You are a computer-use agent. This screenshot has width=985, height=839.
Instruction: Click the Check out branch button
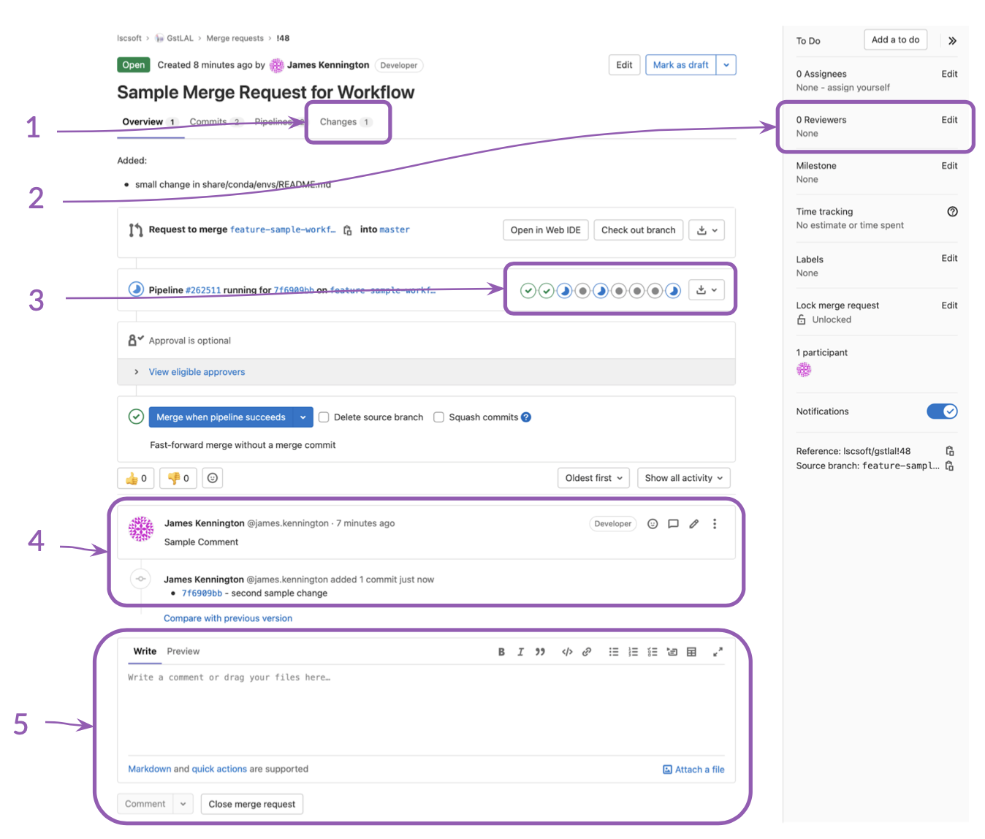click(638, 230)
